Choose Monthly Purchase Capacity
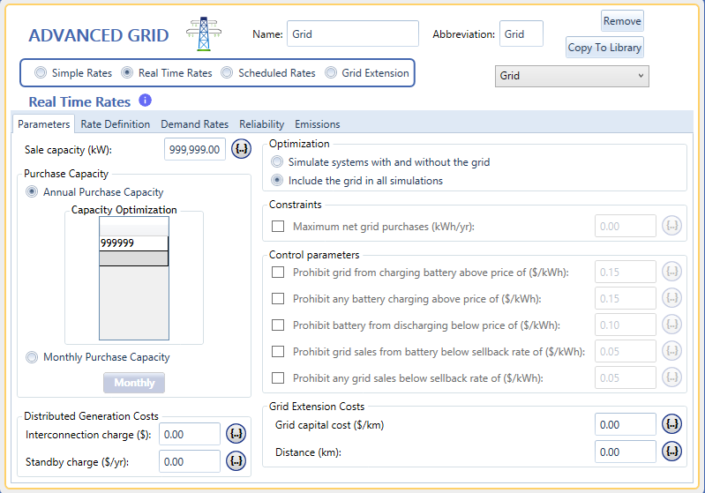The width and height of the screenshot is (705, 493). [x=98, y=357]
